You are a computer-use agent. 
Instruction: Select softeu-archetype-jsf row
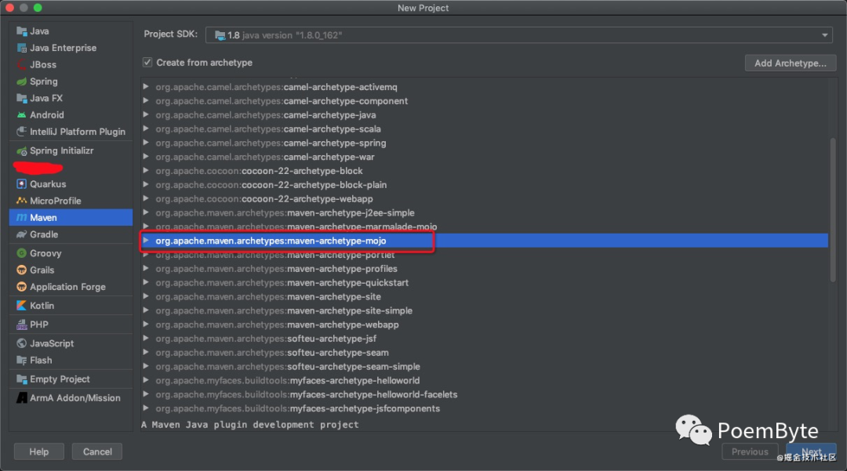pos(485,339)
